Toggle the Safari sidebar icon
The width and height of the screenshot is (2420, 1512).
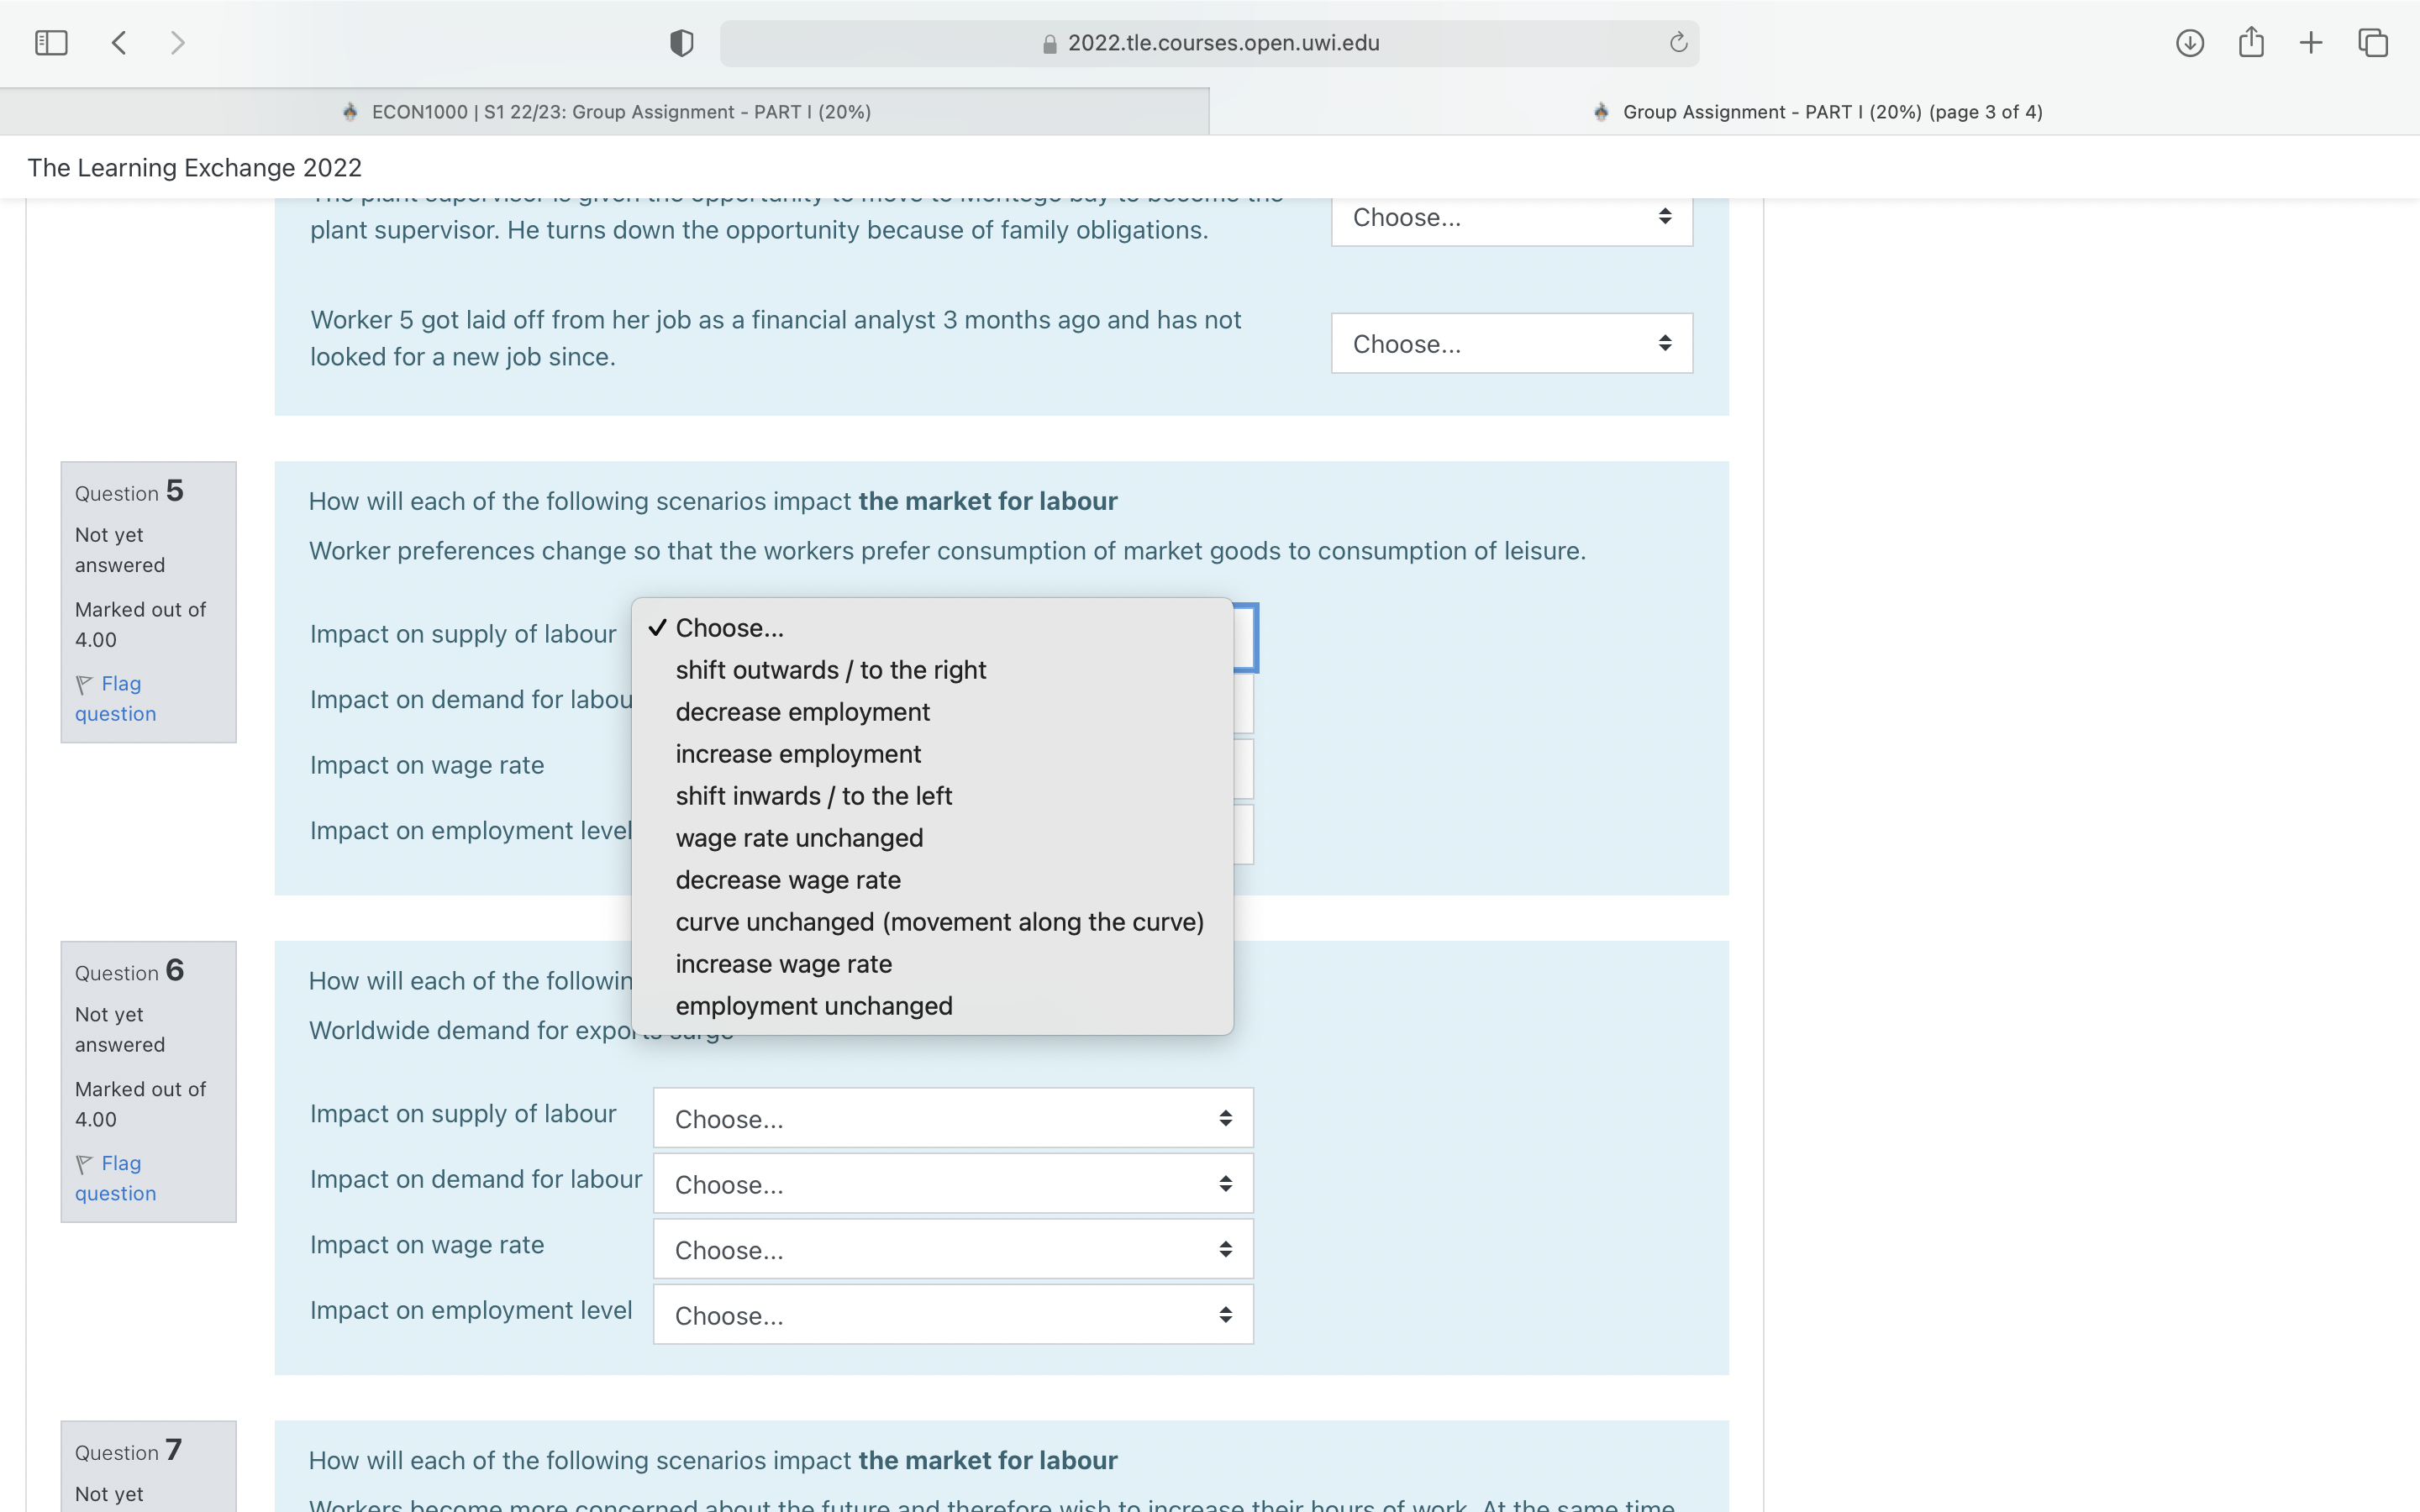tap(51, 43)
